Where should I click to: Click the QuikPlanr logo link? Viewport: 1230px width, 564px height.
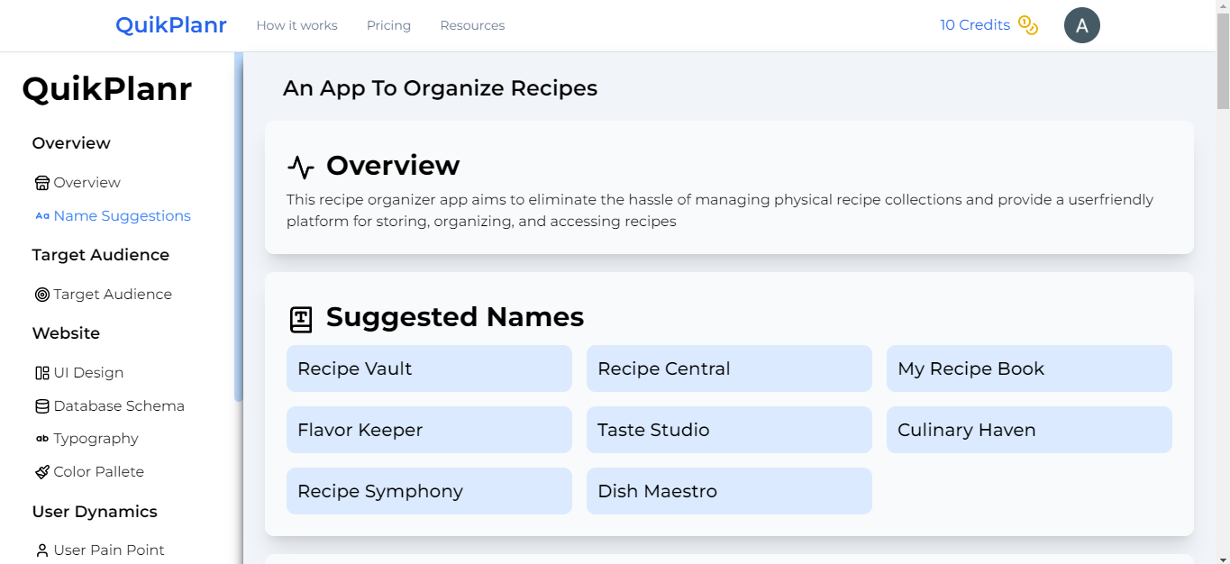pyautogui.click(x=170, y=25)
